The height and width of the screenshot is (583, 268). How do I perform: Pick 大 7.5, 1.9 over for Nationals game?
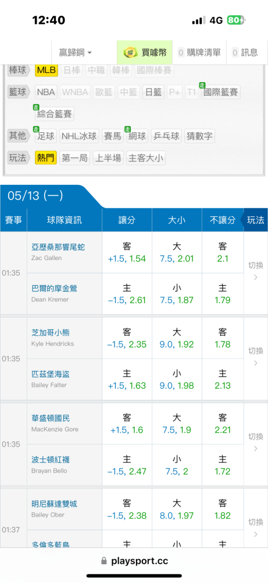(177, 423)
